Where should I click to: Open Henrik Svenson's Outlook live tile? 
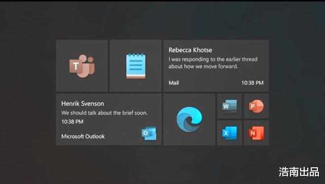point(109,120)
